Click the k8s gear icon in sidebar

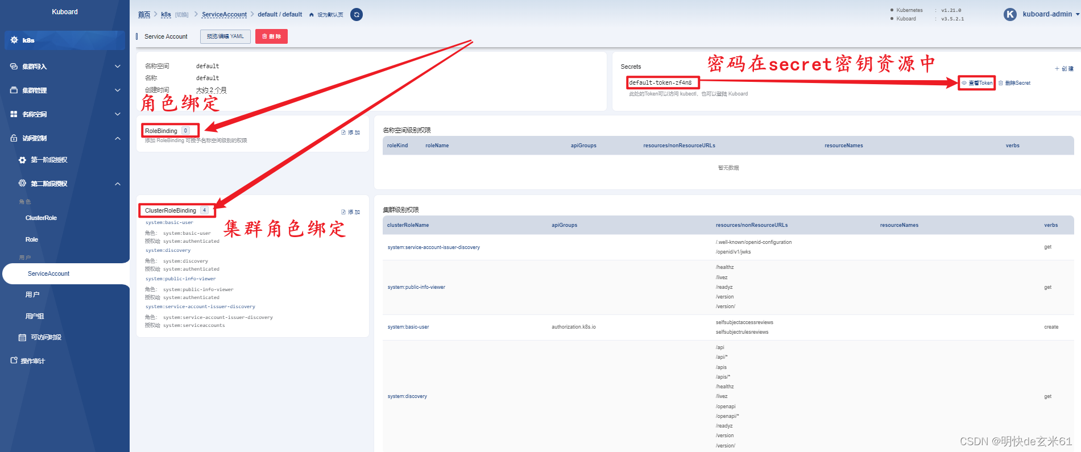tap(14, 40)
